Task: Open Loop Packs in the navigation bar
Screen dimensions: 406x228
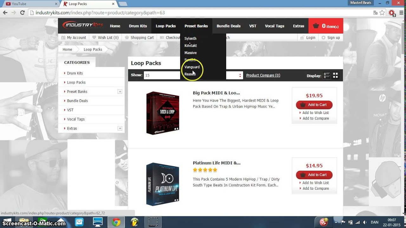Action: (x=166, y=26)
